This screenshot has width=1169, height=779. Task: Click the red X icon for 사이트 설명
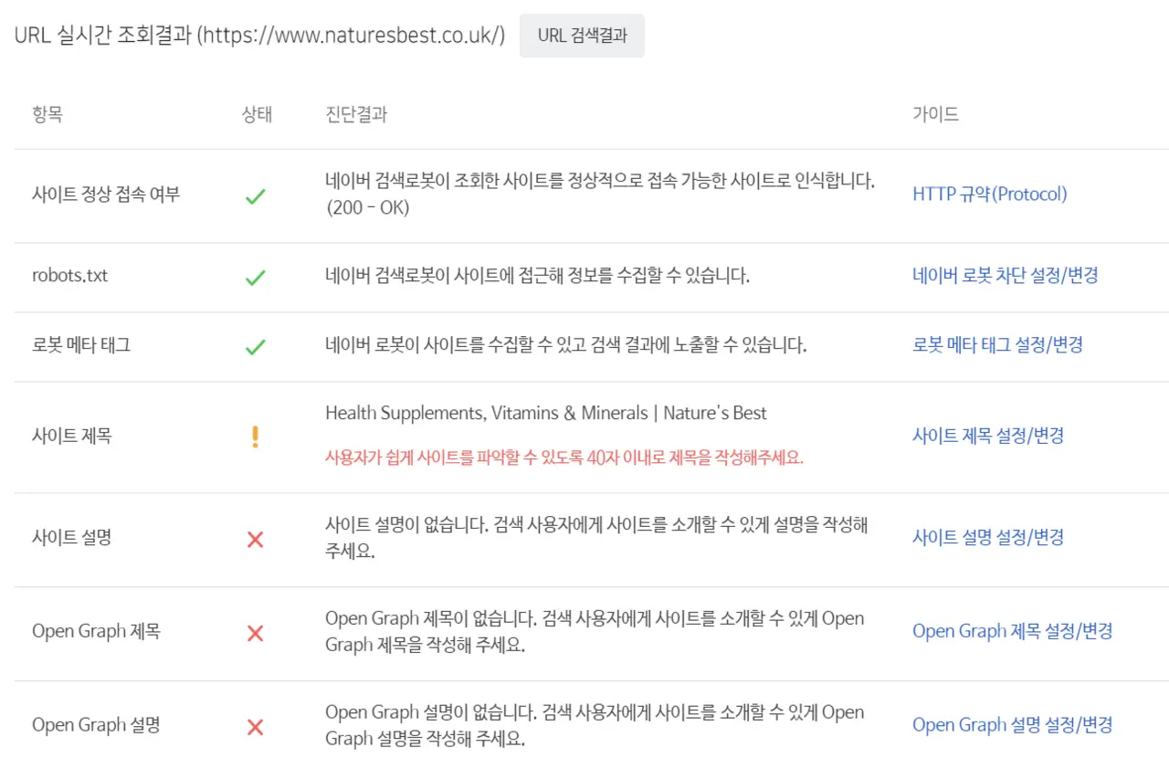click(256, 539)
